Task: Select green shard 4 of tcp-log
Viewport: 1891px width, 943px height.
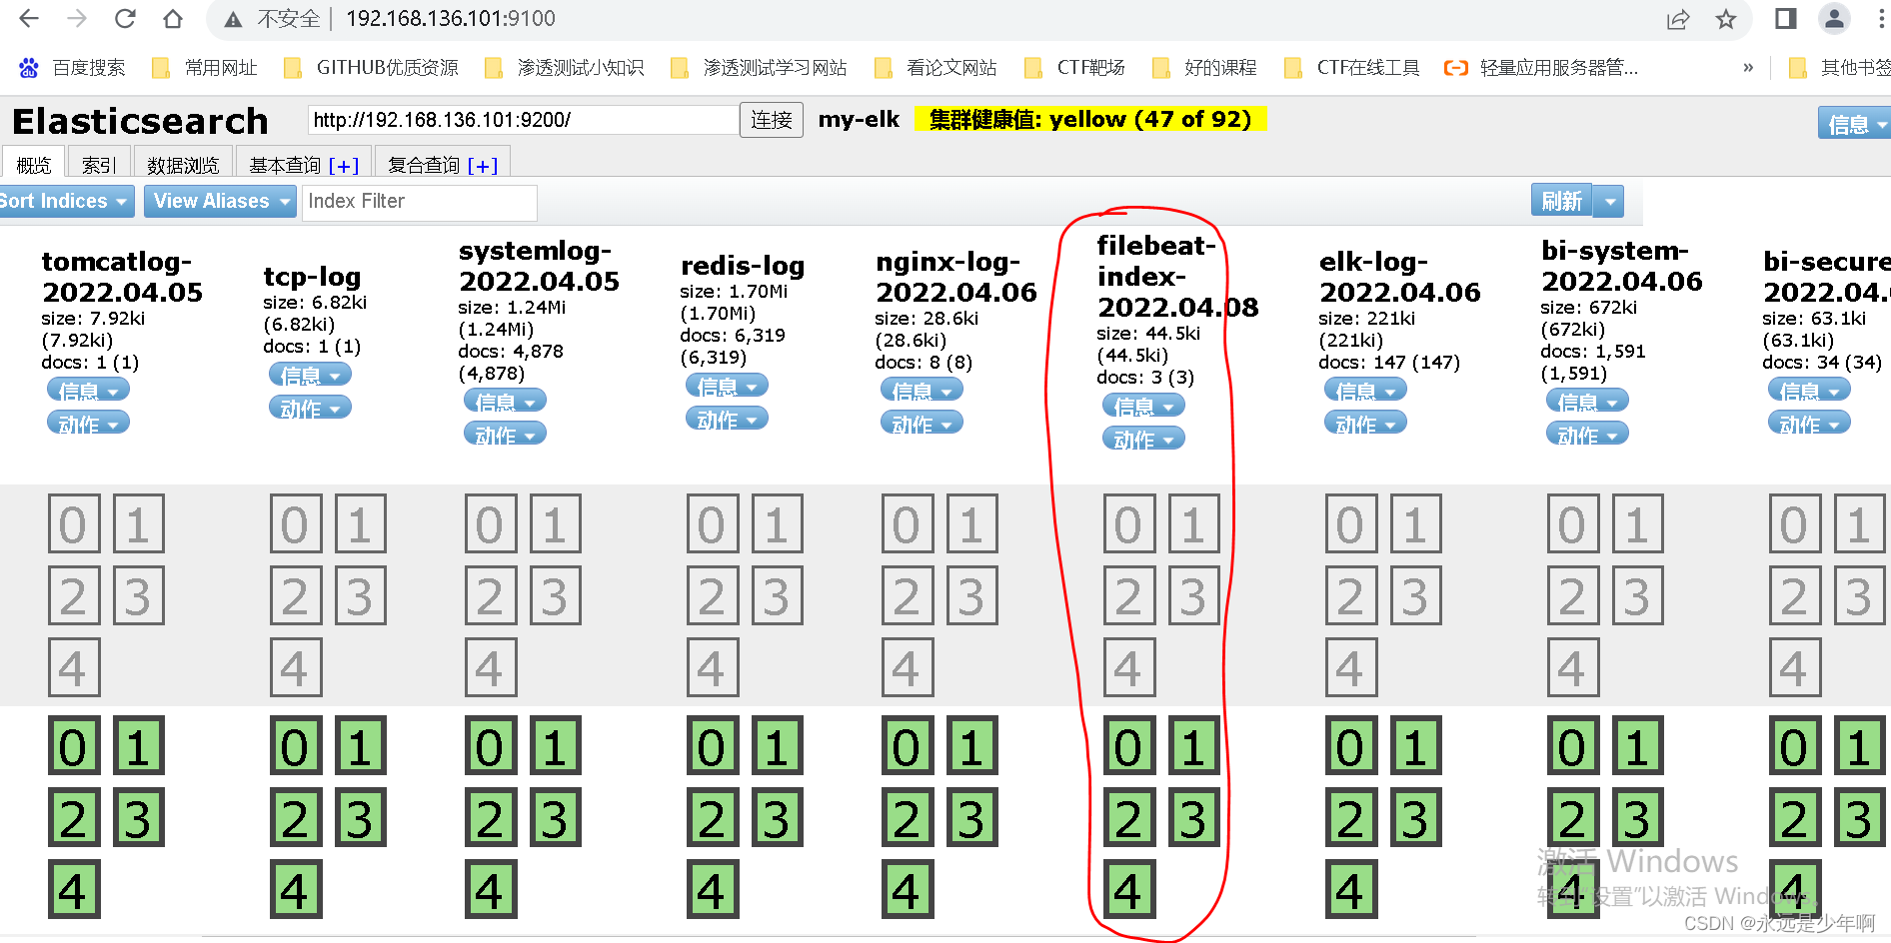Action: tap(296, 890)
